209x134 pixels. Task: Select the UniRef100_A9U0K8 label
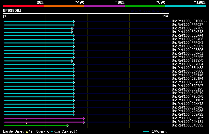point(187,97)
